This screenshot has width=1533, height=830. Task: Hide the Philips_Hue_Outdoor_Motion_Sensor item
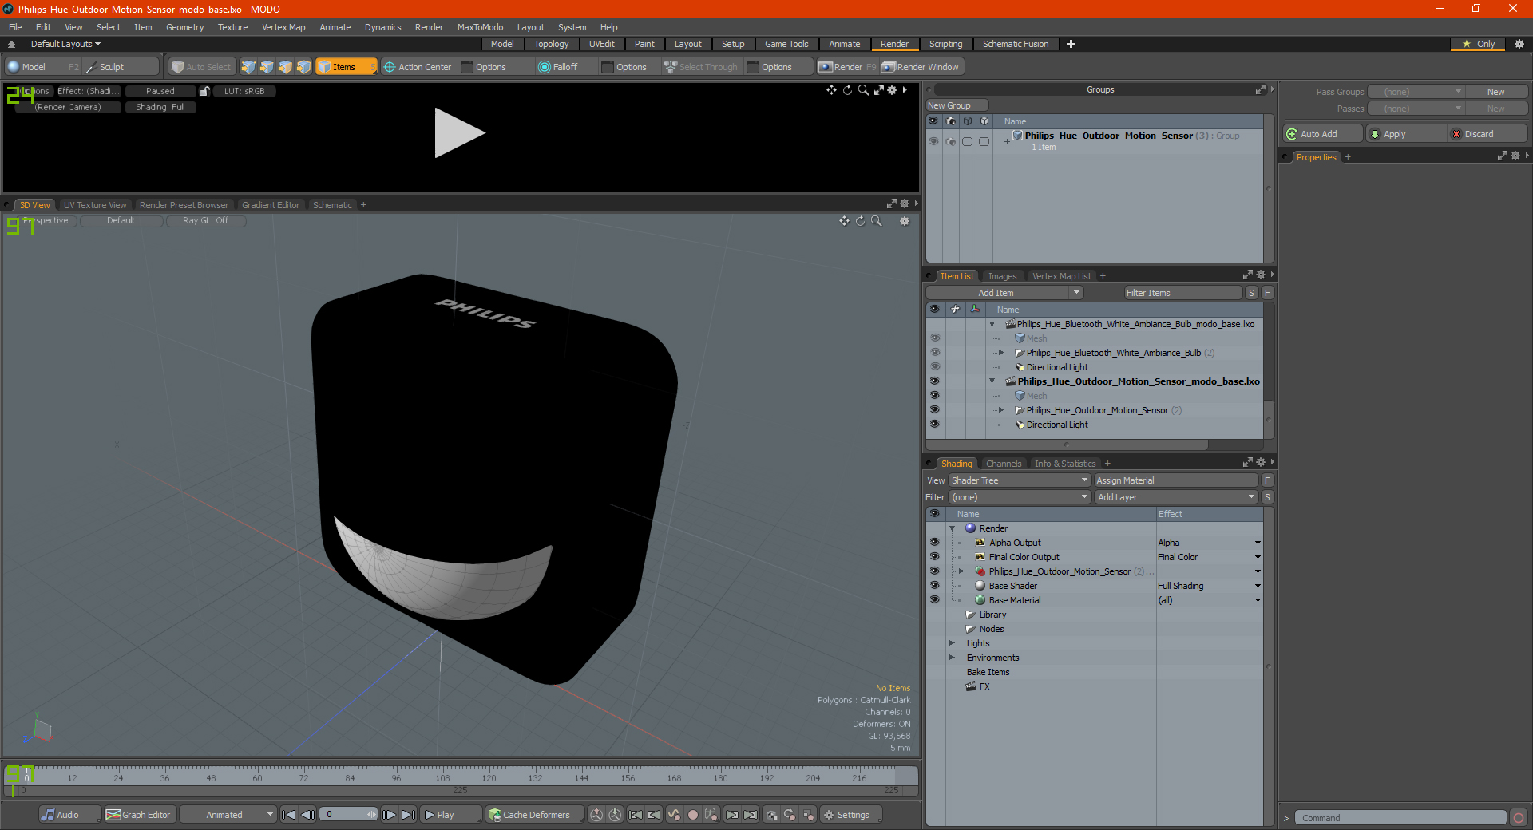point(934,410)
